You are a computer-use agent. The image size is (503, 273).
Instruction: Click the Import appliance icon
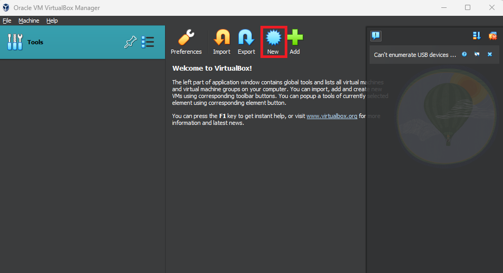(221, 42)
